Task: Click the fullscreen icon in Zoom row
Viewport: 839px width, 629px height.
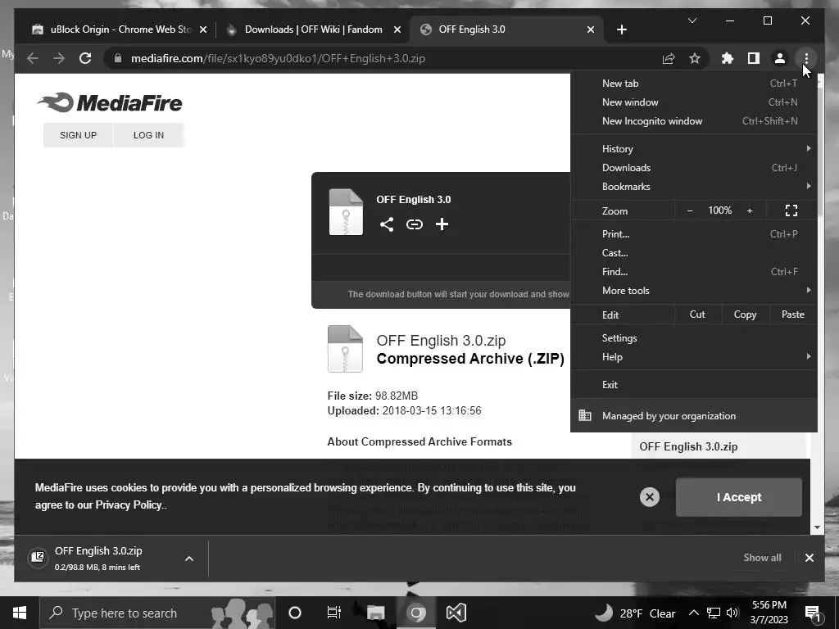Action: (x=791, y=210)
